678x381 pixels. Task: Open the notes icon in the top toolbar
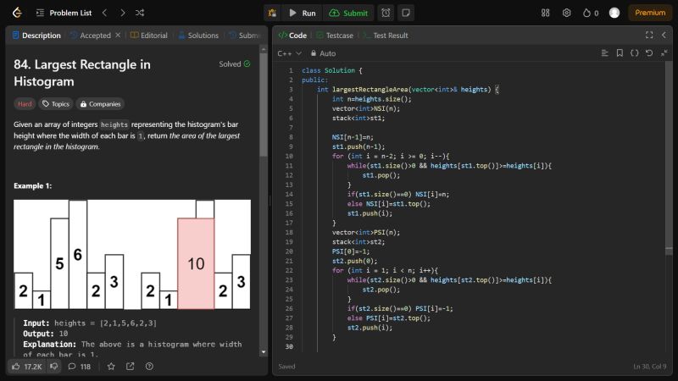406,13
